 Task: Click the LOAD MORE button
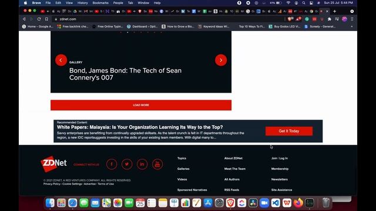pyautogui.click(x=141, y=105)
